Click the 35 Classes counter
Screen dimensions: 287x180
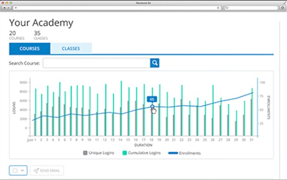click(x=41, y=35)
